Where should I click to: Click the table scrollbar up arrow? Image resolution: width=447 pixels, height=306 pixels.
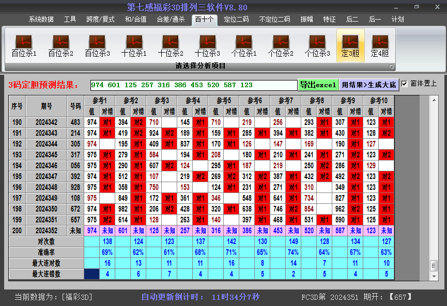coord(434,100)
